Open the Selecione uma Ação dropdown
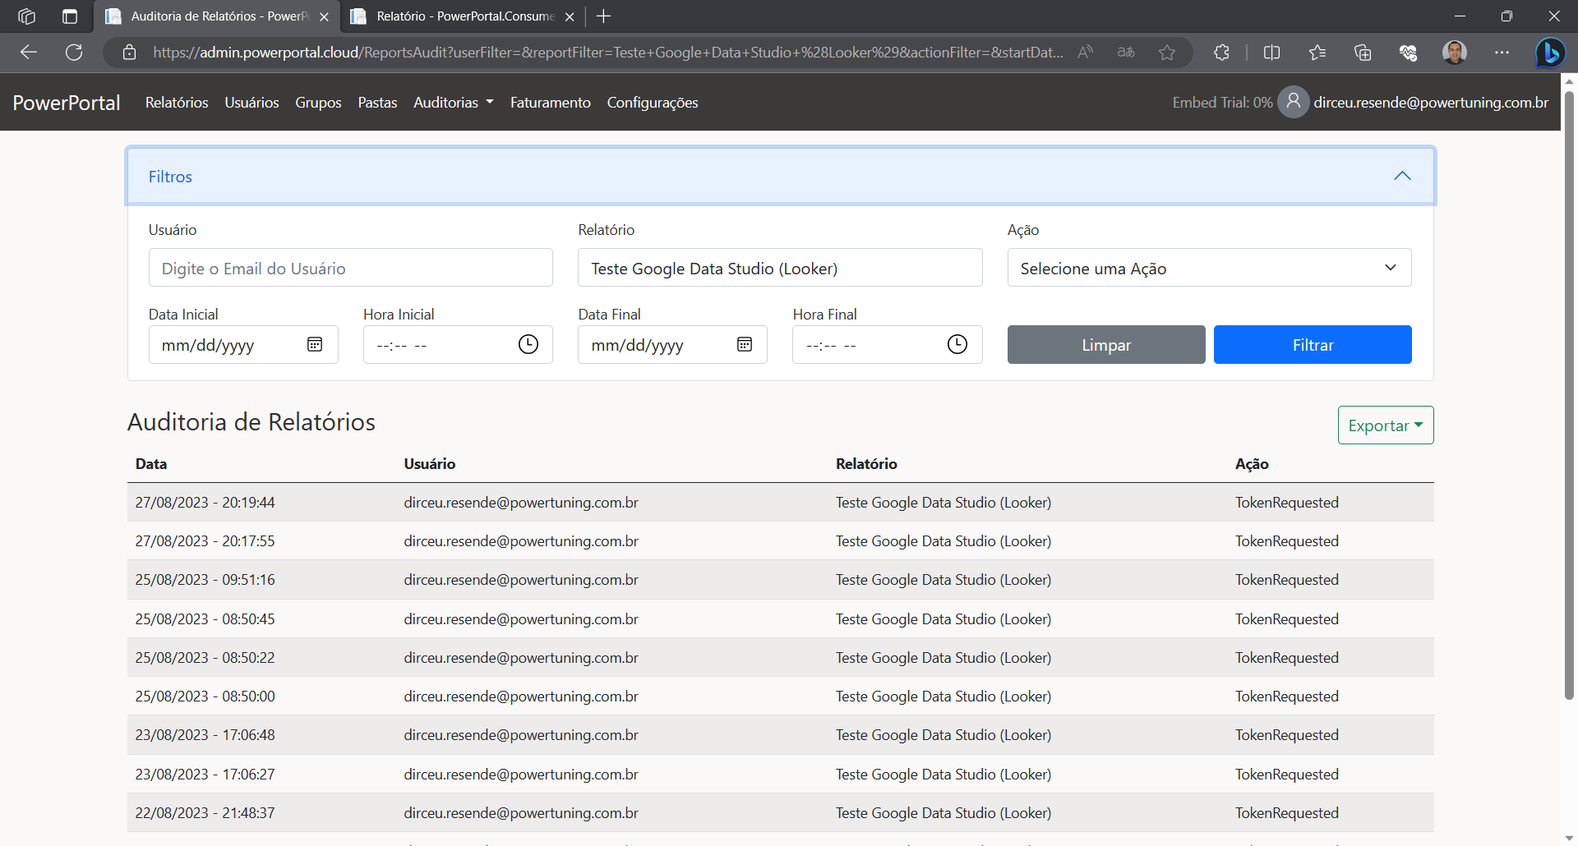1578x846 pixels. (x=1209, y=268)
